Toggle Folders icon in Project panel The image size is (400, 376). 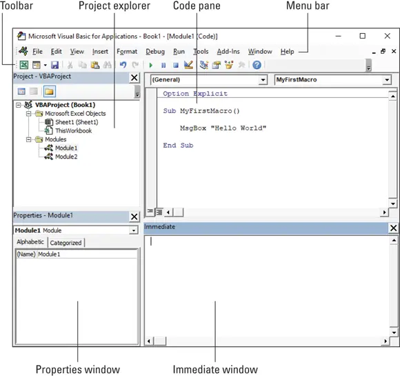49,91
